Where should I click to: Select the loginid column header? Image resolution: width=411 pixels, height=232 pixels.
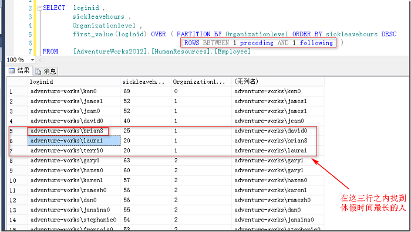coord(74,81)
